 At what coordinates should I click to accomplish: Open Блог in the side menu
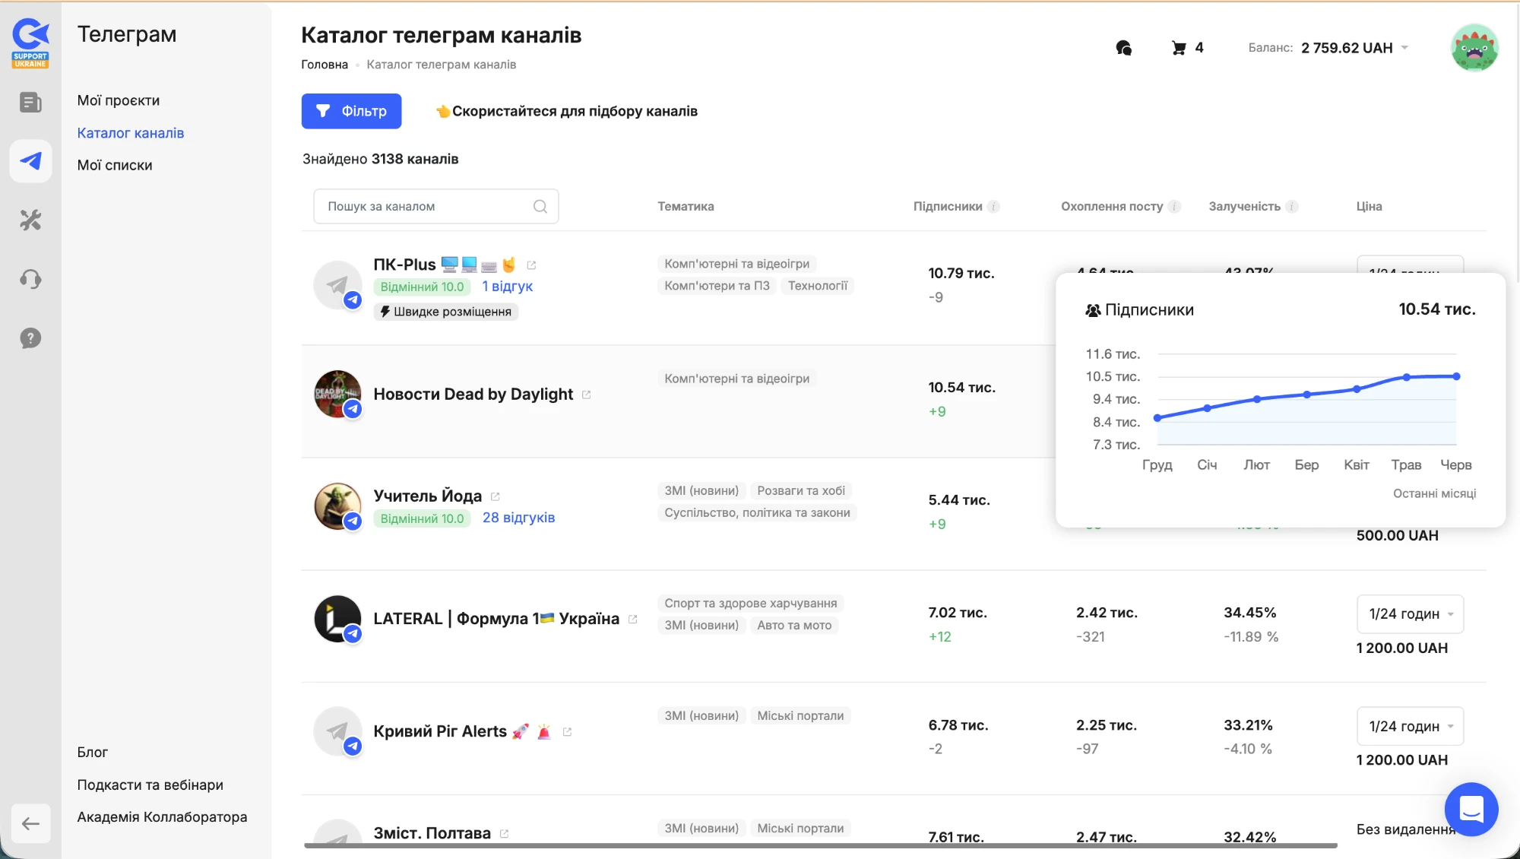(x=93, y=753)
